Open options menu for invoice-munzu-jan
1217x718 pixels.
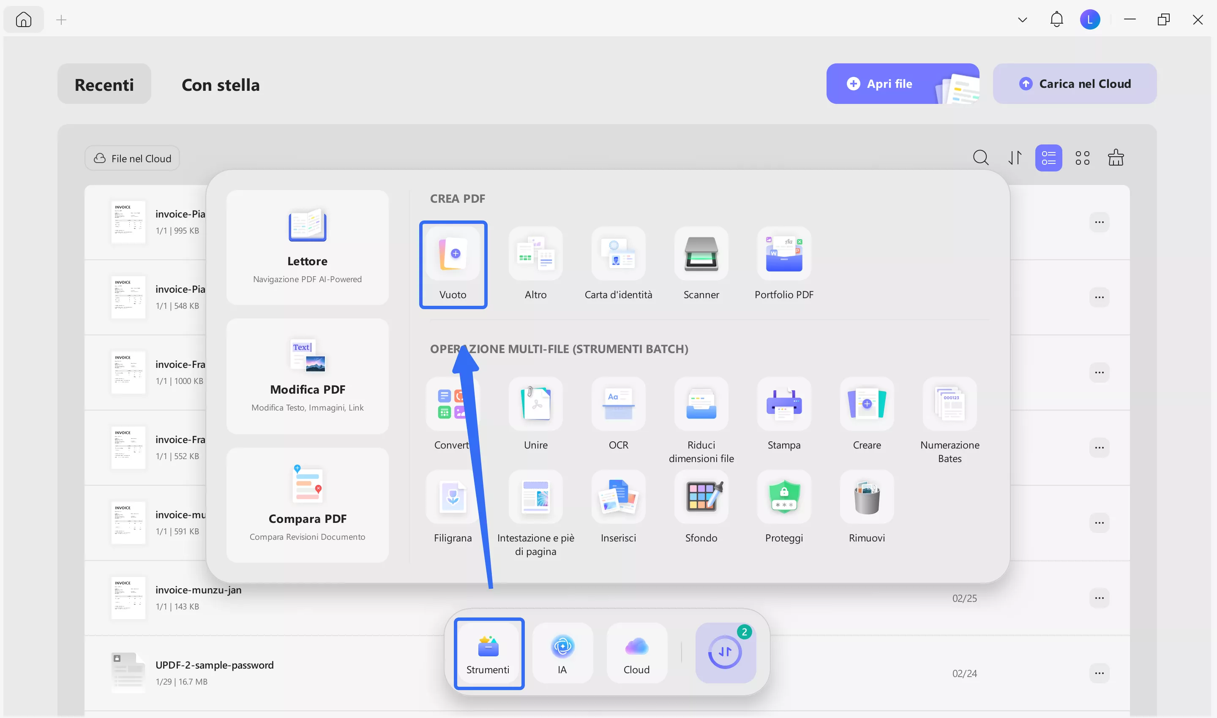1100,598
